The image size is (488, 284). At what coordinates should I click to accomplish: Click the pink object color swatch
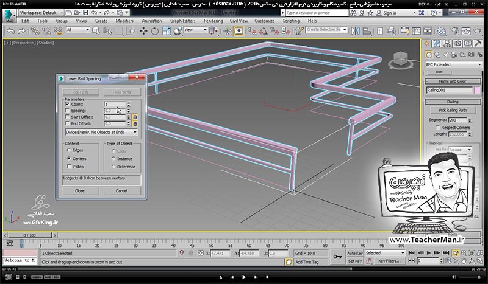[x=478, y=90]
